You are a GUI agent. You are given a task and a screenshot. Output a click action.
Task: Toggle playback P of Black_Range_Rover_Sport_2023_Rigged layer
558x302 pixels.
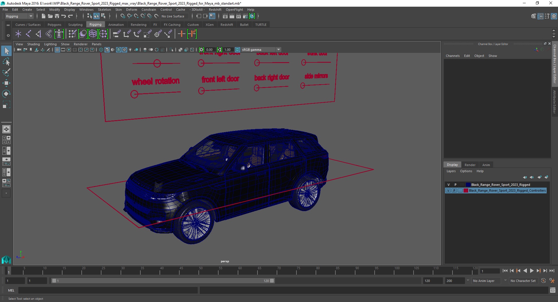click(x=455, y=185)
